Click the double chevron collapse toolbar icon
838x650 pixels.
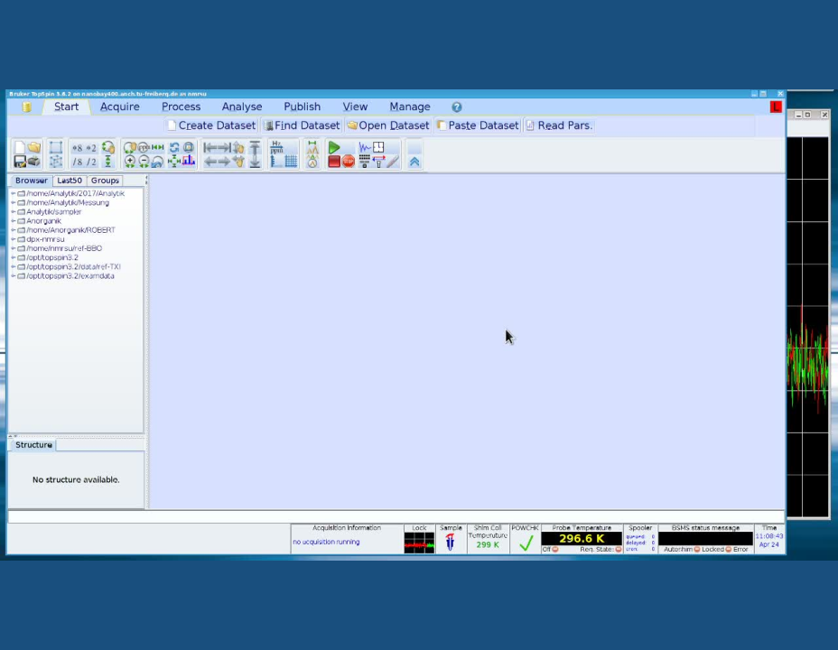coord(414,162)
